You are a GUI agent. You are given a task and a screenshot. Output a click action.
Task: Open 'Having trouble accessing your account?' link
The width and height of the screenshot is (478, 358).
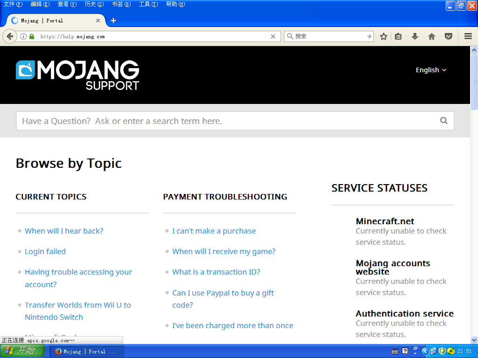coord(78,278)
